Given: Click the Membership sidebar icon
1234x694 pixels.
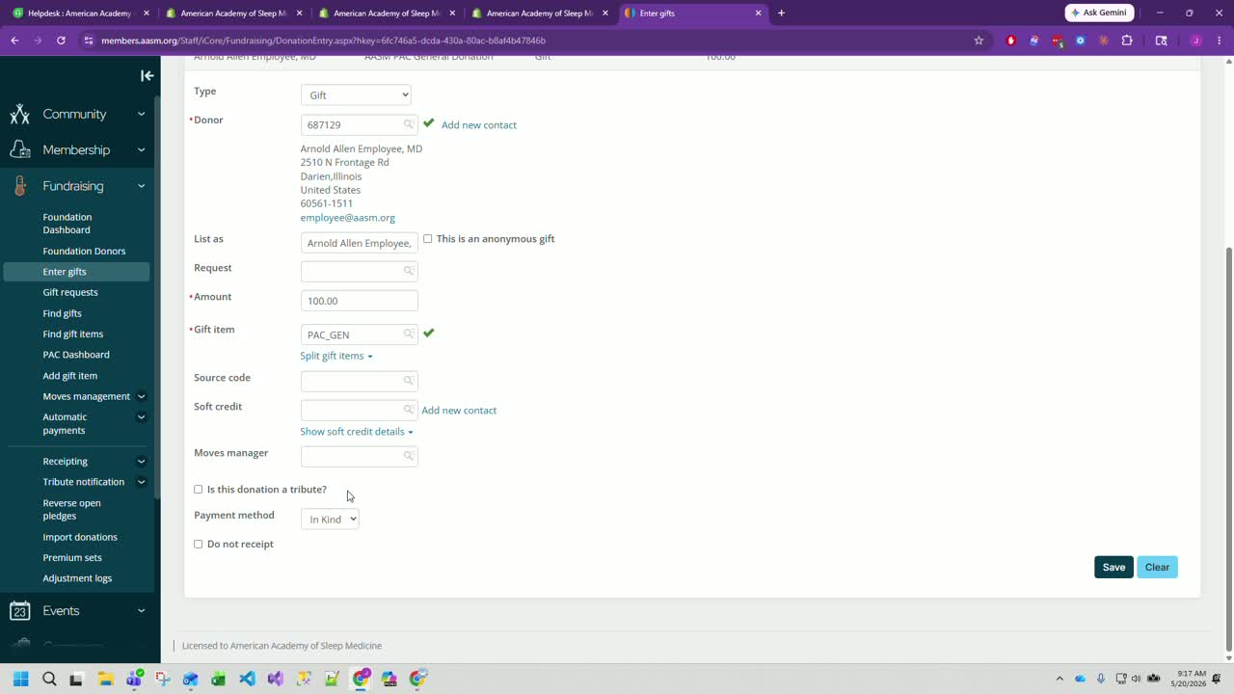Looking at the screenshot, I should point(19,149).
